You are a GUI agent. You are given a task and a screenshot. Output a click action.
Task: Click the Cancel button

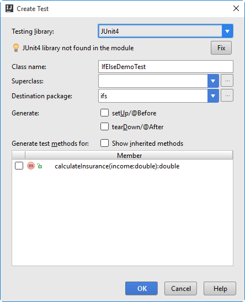pos(181,289)
